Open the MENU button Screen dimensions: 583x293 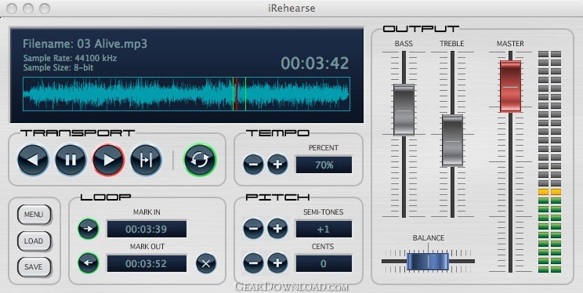[x=34, y=215]
